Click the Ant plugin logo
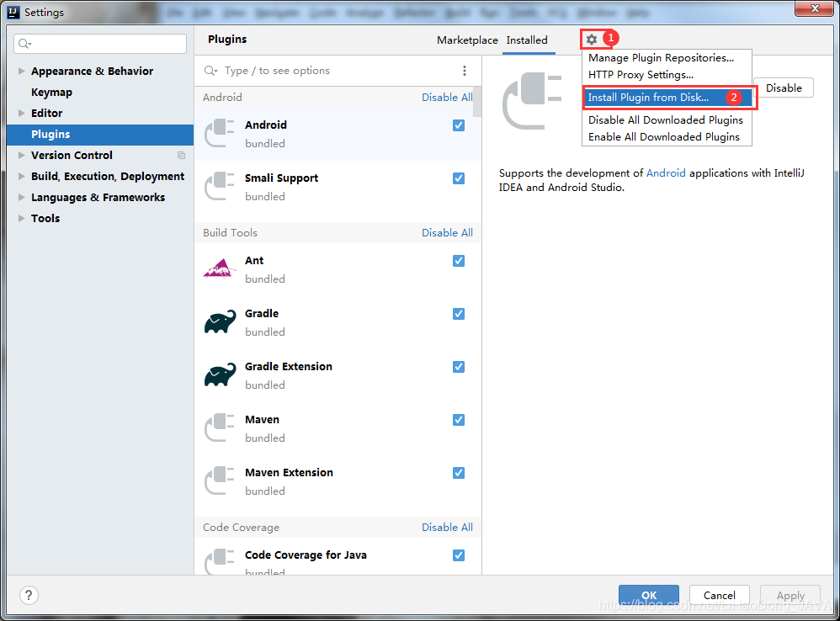The width and height of the screenshot is (840, 621). (x=220, y=268)
